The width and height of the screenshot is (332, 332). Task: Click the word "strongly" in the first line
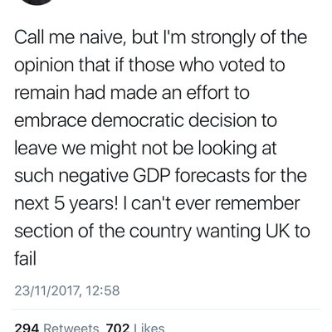pos(223,38)
